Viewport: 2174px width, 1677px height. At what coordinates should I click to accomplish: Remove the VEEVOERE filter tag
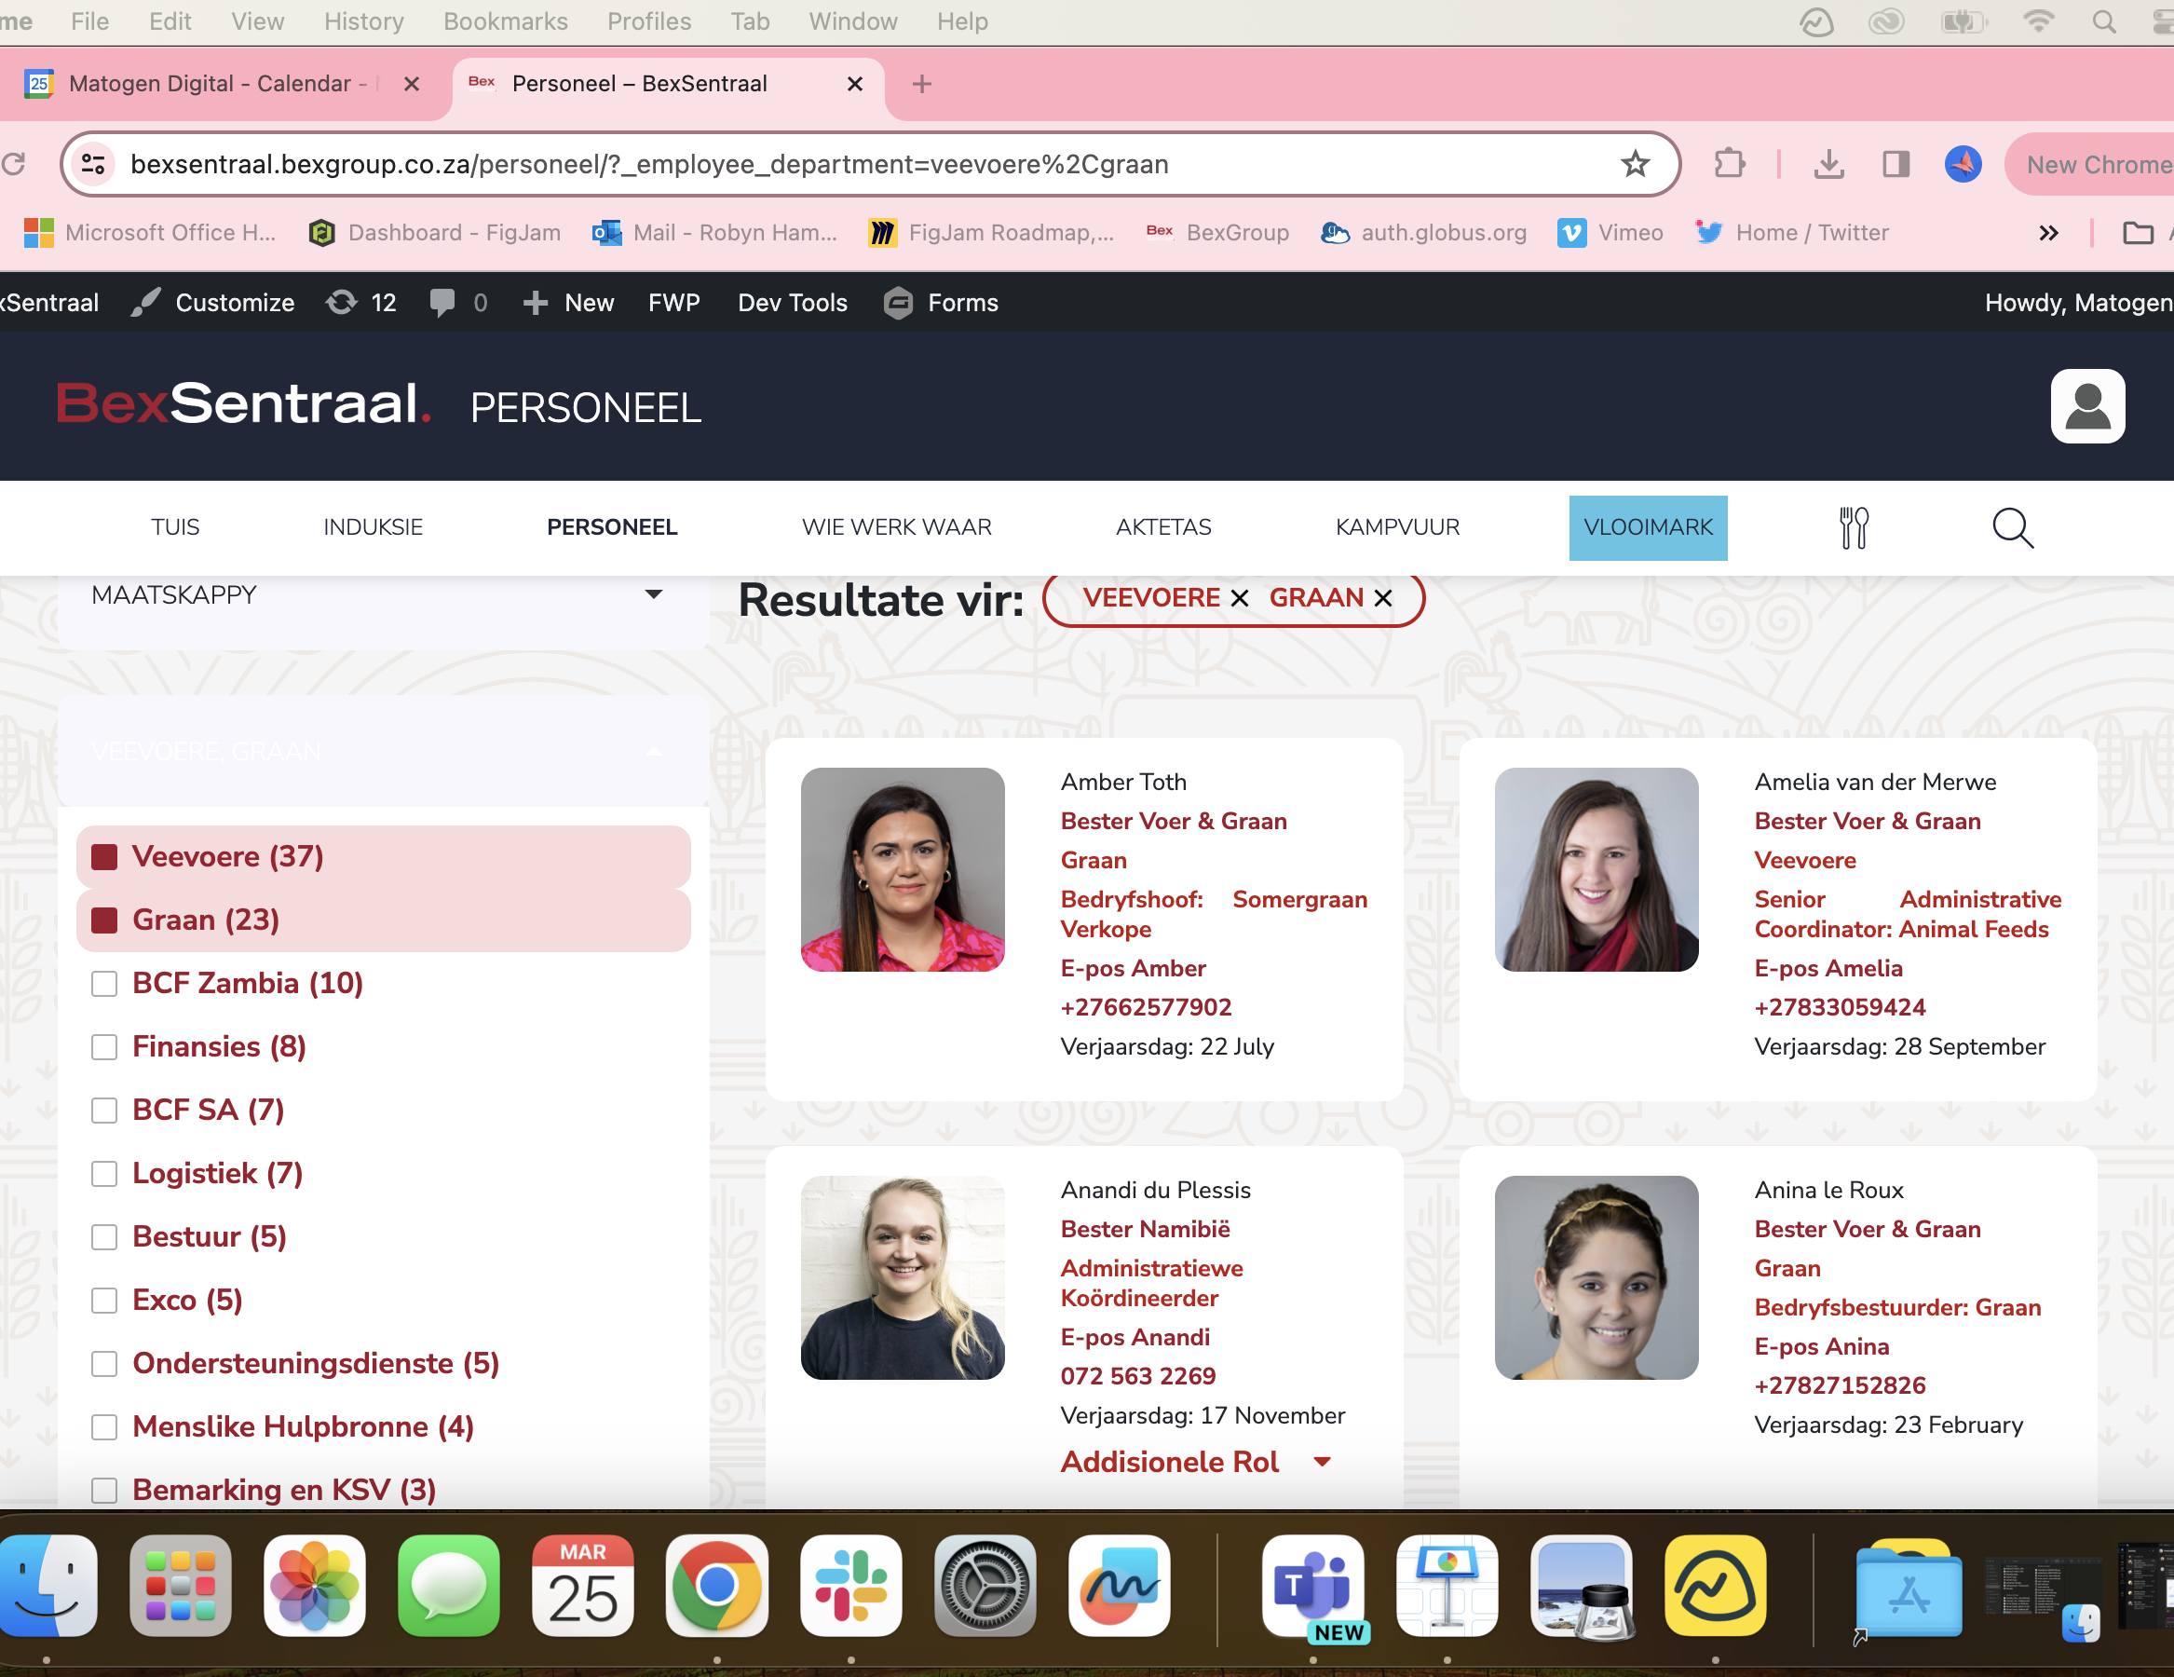pos(1240,598)
